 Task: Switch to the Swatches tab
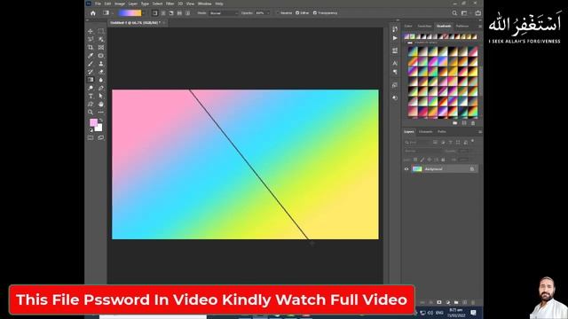(x=424, y=26)
